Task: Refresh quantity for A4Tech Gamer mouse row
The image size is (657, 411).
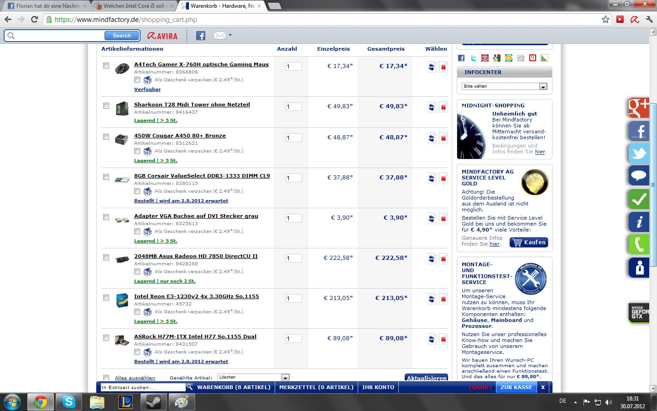Action: click(x=432, y=67)
